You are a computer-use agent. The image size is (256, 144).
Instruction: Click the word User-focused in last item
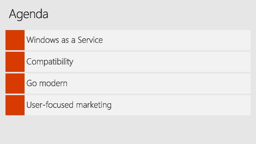(50, 105)
